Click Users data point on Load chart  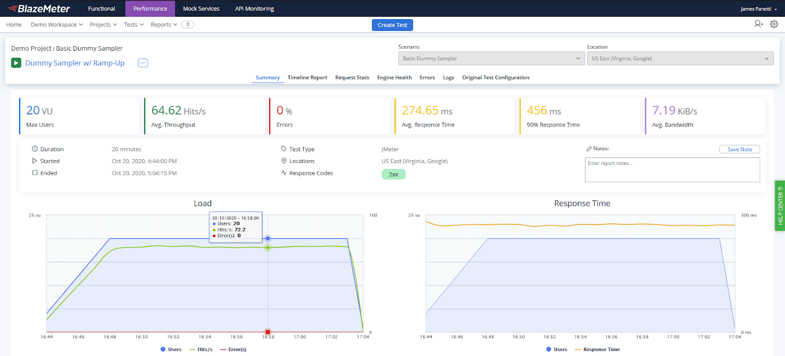pyautogui.click(x=268, y=238)
